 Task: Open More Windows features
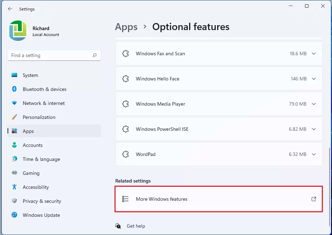219,199
